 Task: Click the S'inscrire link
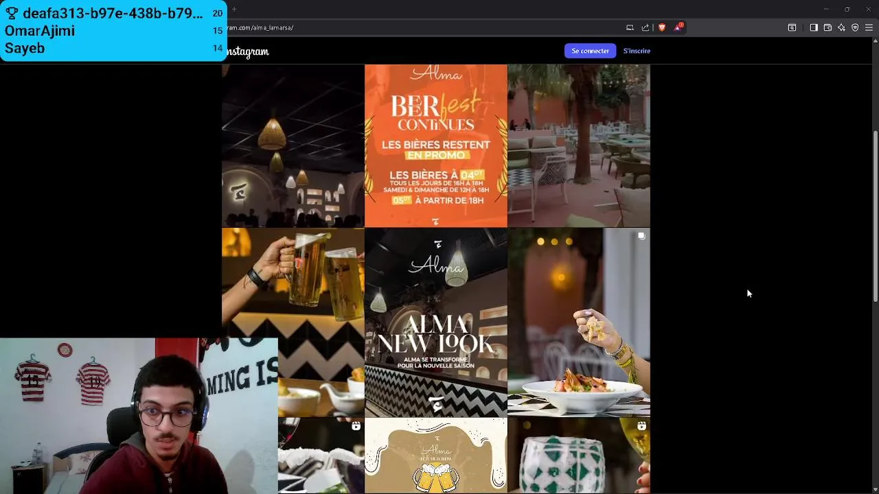point(637,51)
